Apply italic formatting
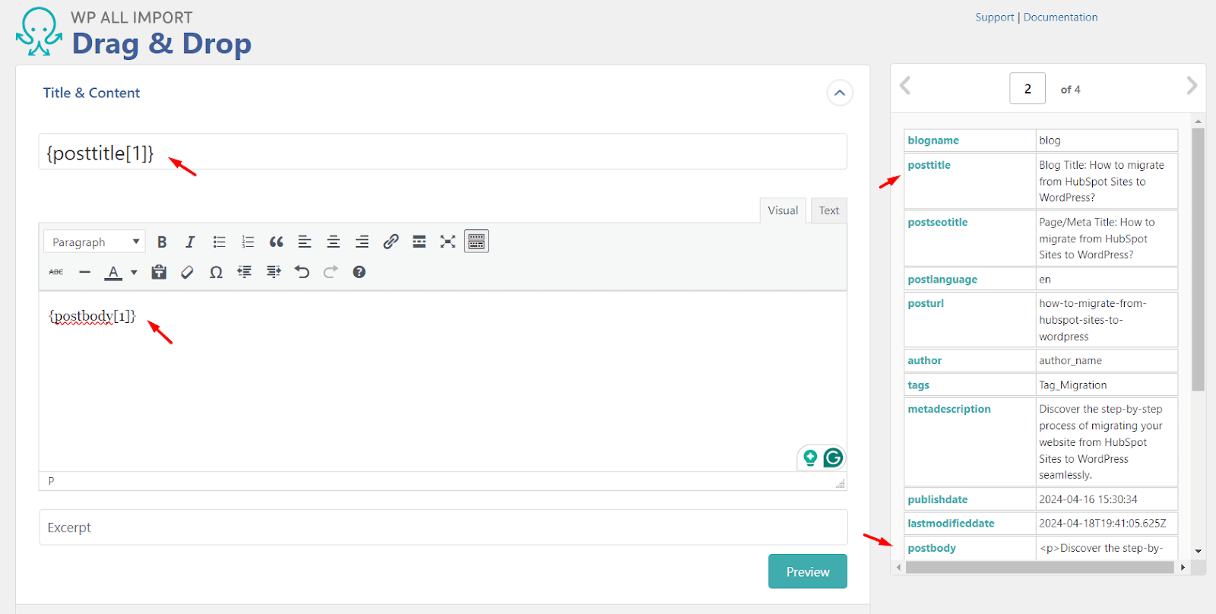The width and height of the screenshot is (1216, 614). click(x=190, y=242)
